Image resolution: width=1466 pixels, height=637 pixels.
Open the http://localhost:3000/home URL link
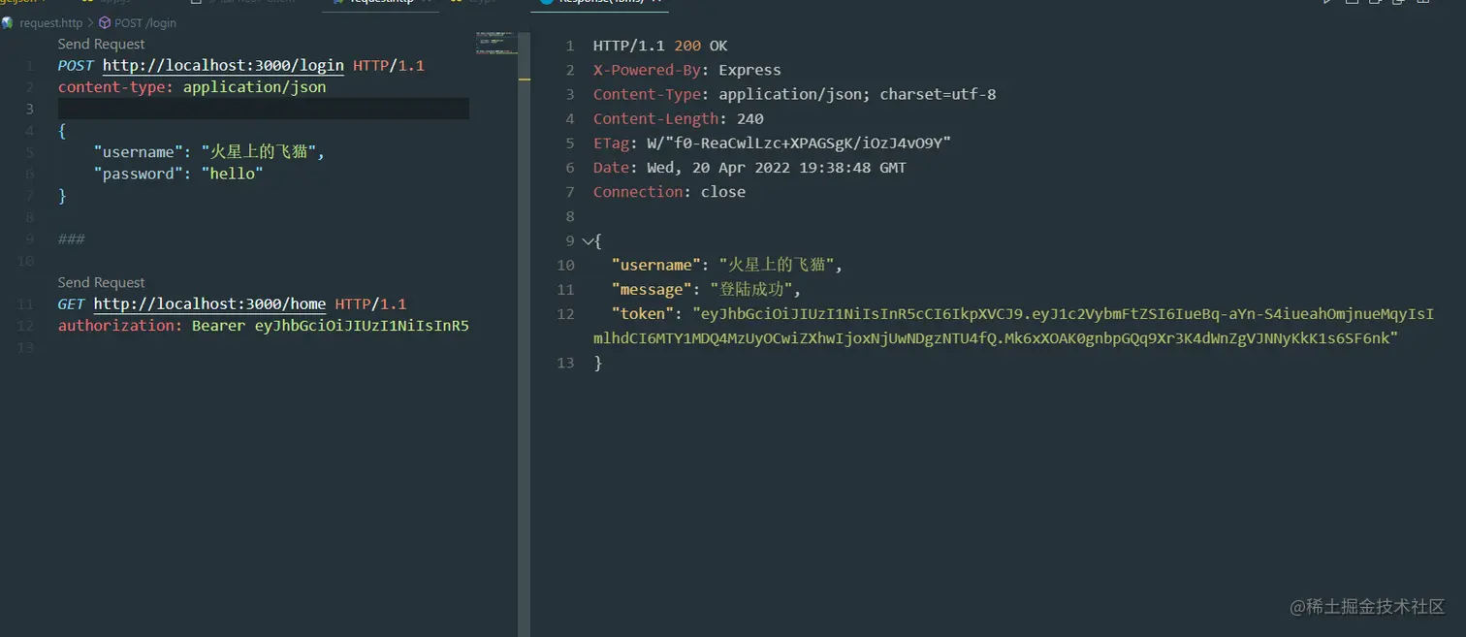[209, 303]
